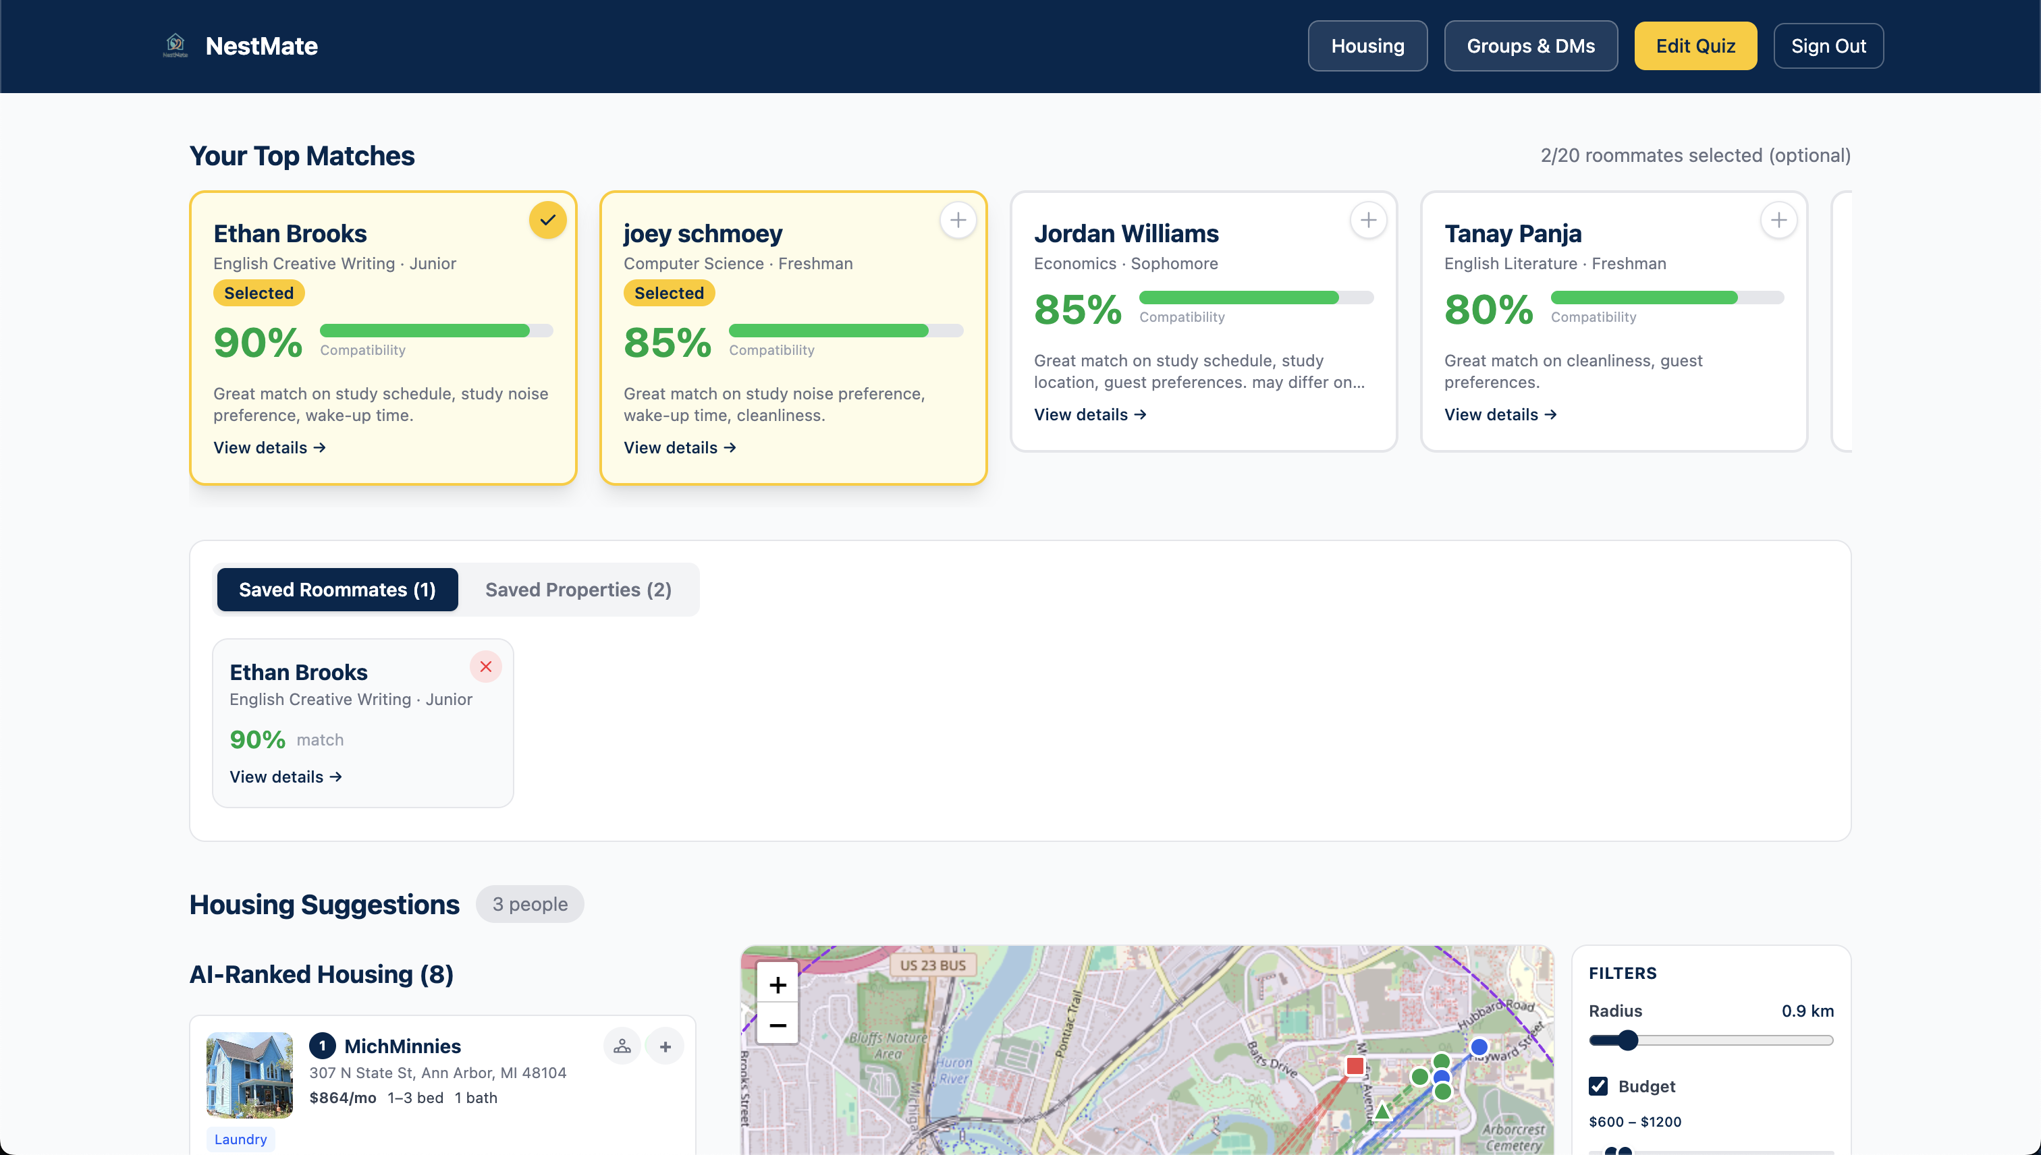Zoom out on the housing map
This screenshot has height=1155, width=2041.
(x=778, y=1025)
